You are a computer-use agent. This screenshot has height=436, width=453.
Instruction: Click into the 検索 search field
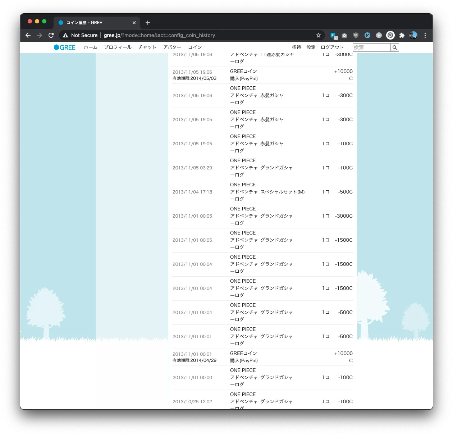coord(371,47)
